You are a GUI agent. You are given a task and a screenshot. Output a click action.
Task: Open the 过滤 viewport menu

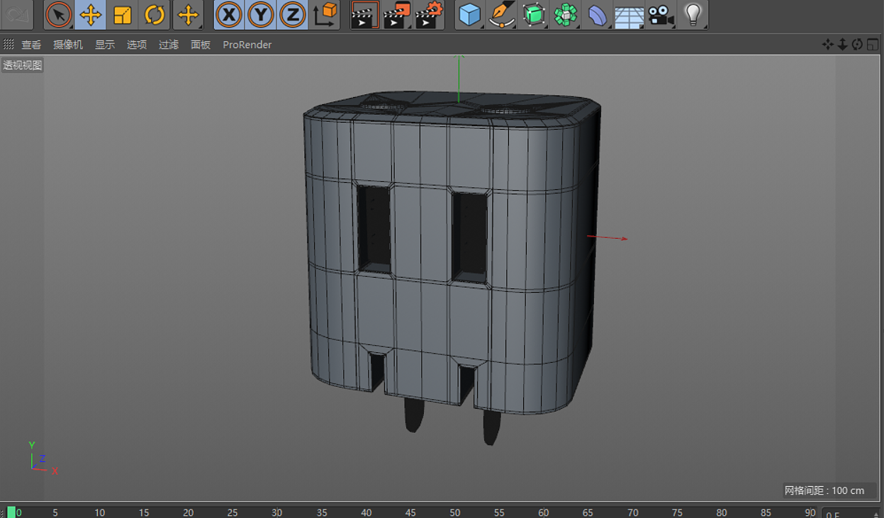[x=169, y=45]
